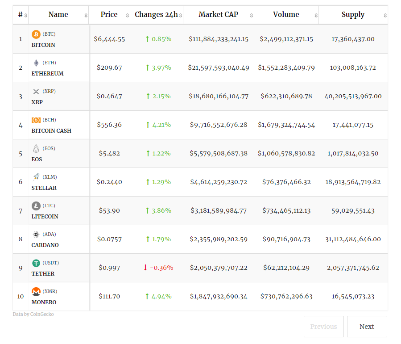This screenshot has height=344, width=401.
Task: Click the Stellar rocket icon
Action: coord(36,177)
